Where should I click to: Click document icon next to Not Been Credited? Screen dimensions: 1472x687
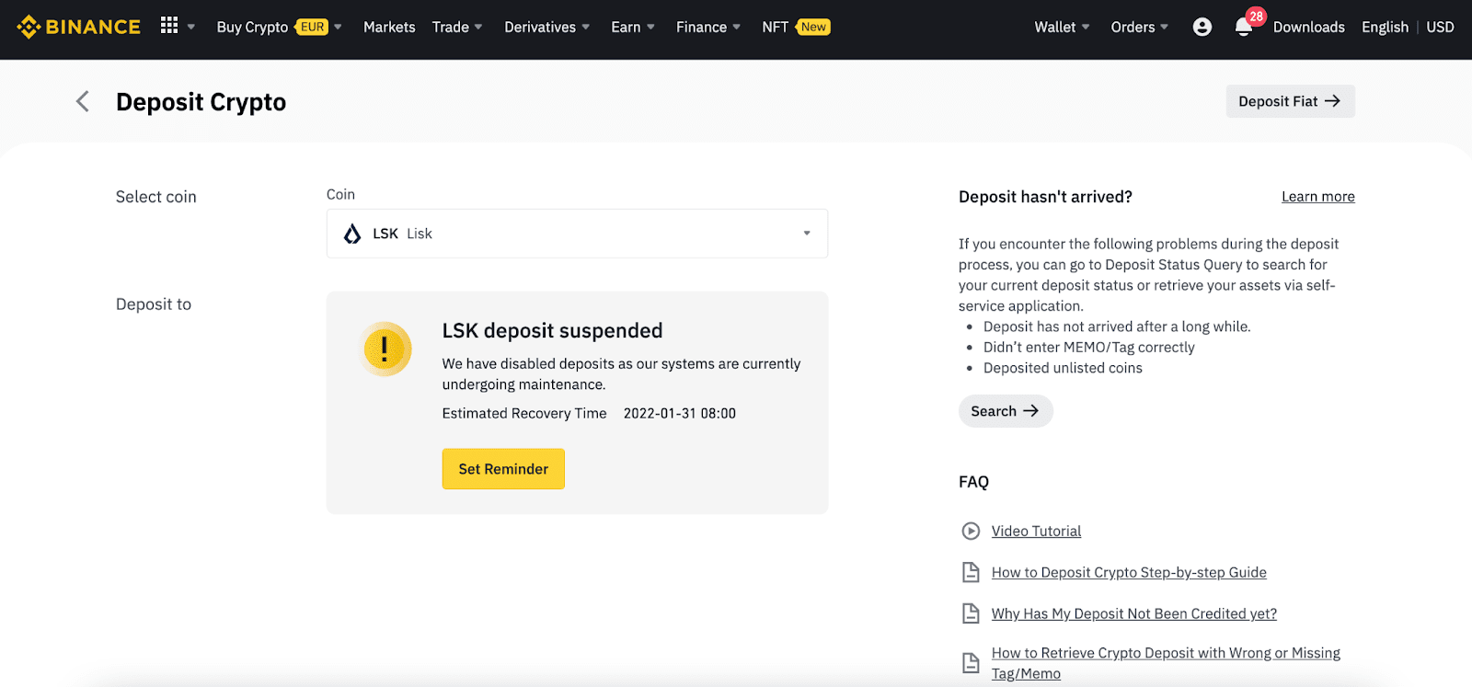[x=971, y=613]
